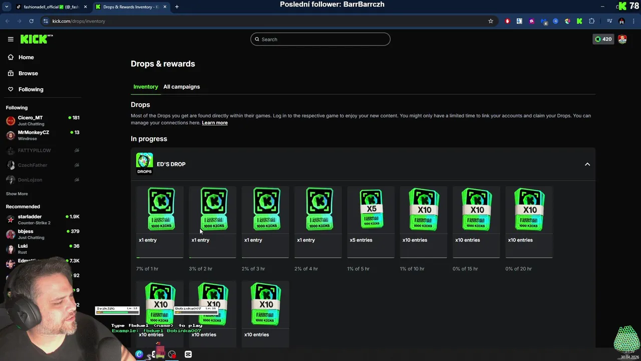
Task: Open CzechFather channel
Action: pyautogui.click(x=43, y=165)
